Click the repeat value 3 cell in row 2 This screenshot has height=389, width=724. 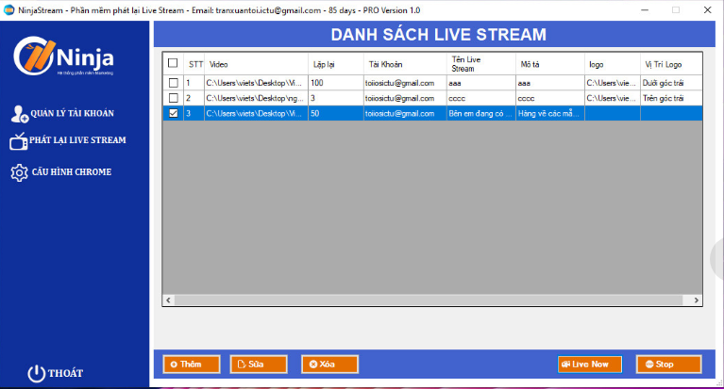[x=336, y=98]
